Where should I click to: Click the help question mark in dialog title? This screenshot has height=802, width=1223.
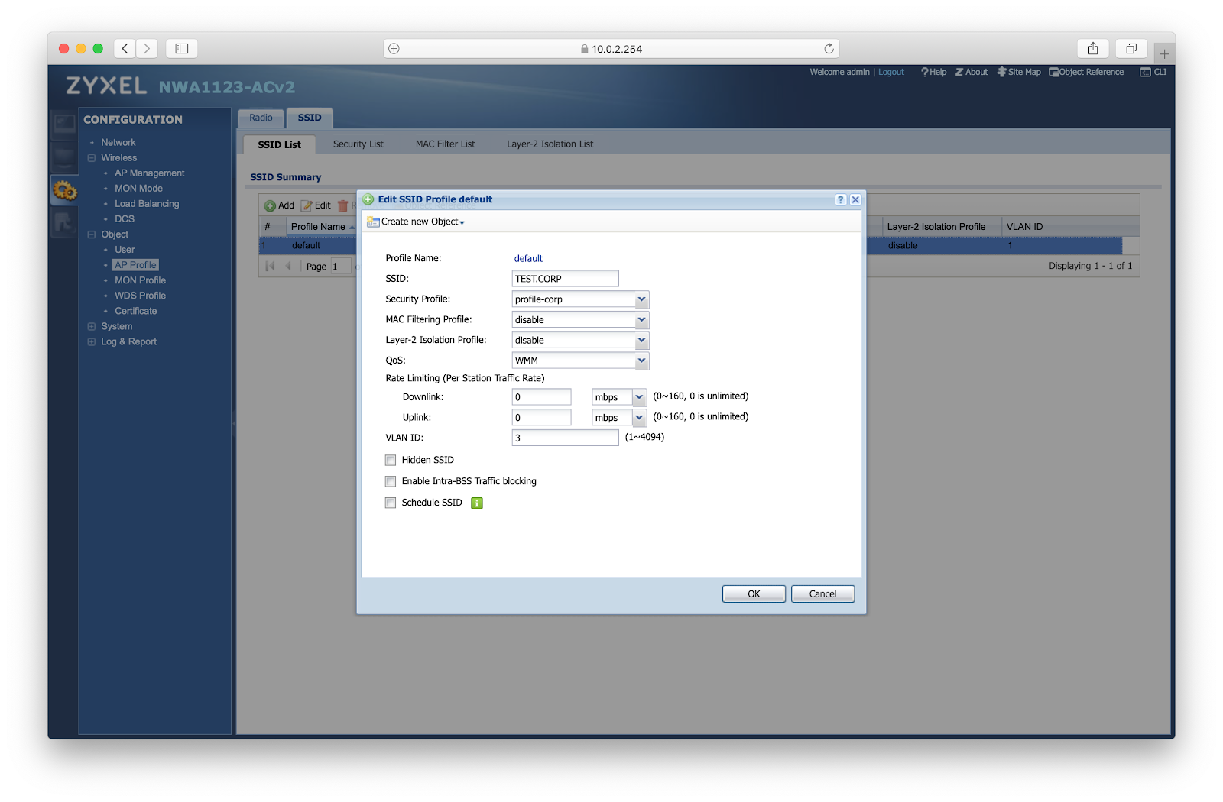click(840, 199)
